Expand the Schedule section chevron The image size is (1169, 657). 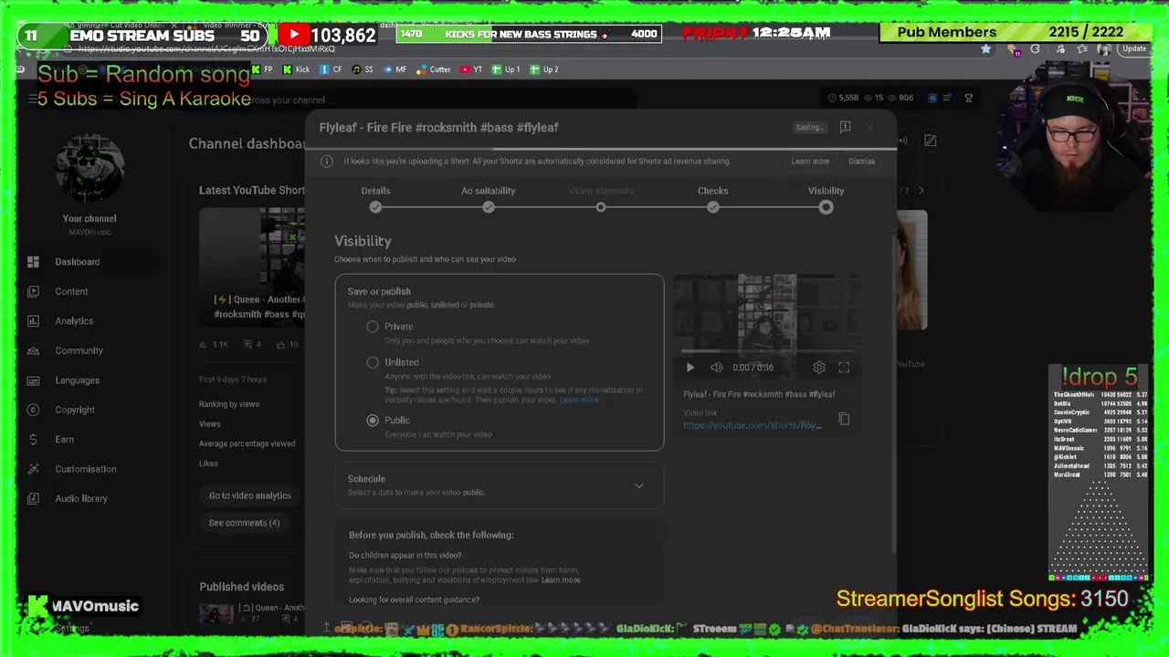(639, 485)
